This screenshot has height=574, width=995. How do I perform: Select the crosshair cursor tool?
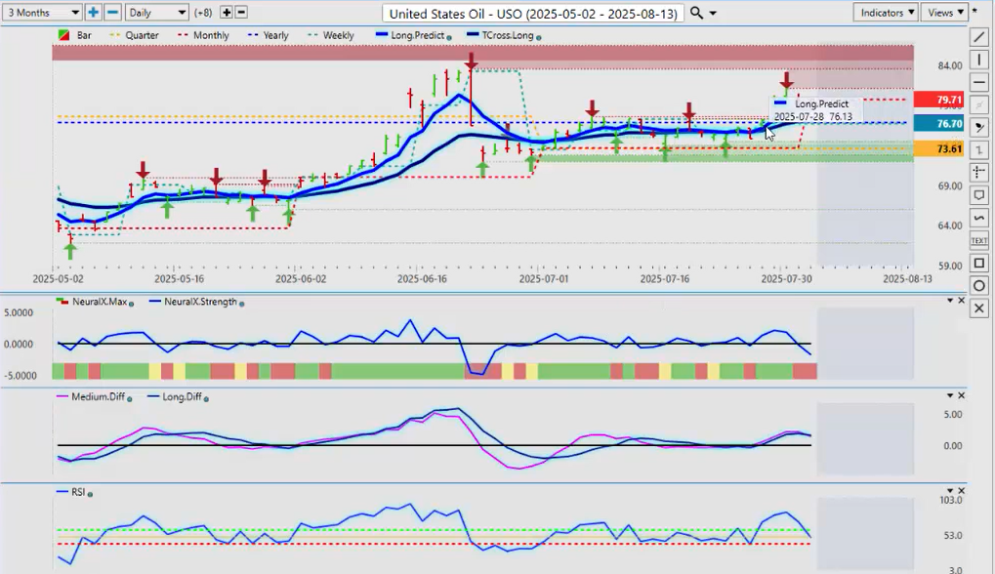(x=979, y=173)
